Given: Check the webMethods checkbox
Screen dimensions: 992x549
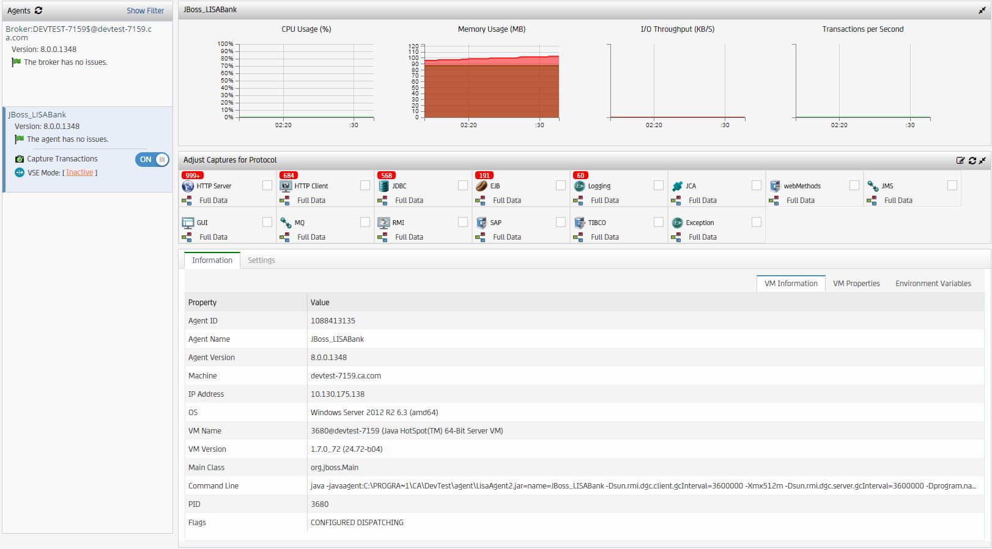Looking at the screenshot, I should coord(854,185).
